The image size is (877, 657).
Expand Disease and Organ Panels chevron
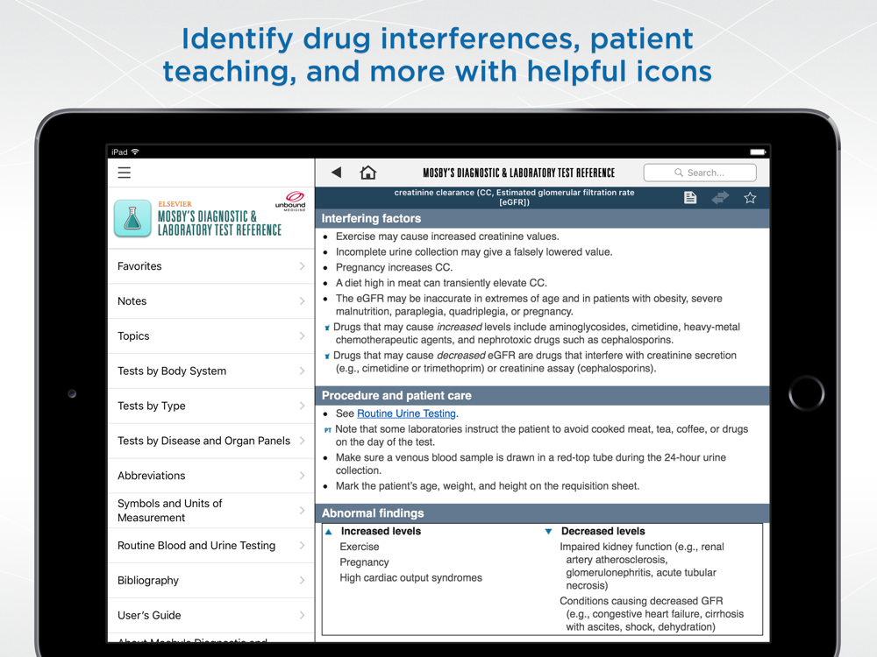[x=302, y=441]
